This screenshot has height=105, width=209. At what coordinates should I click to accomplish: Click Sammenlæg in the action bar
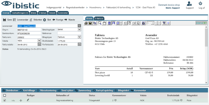(x=83, y=90)
